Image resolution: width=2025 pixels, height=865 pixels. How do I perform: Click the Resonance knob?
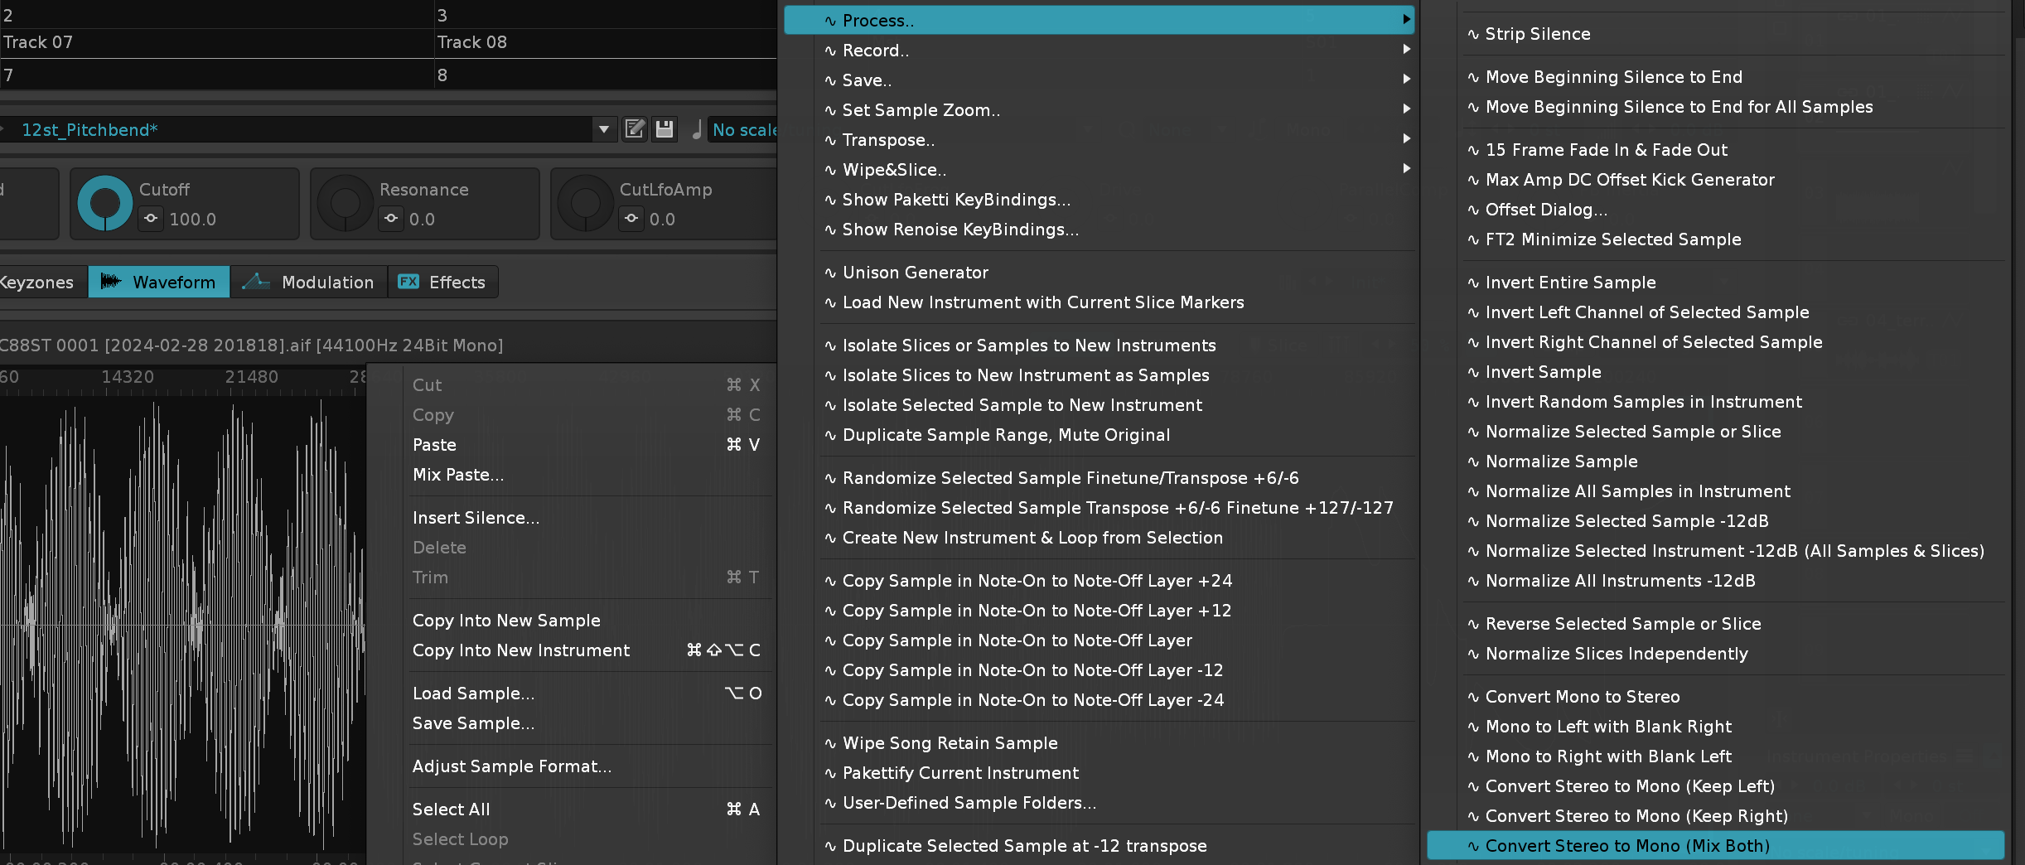point(345,204)
